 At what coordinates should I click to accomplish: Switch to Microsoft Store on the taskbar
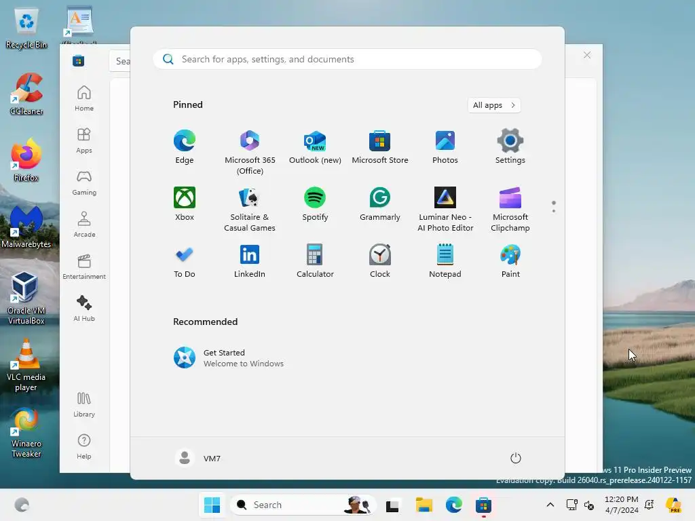(x=483, y=505)
